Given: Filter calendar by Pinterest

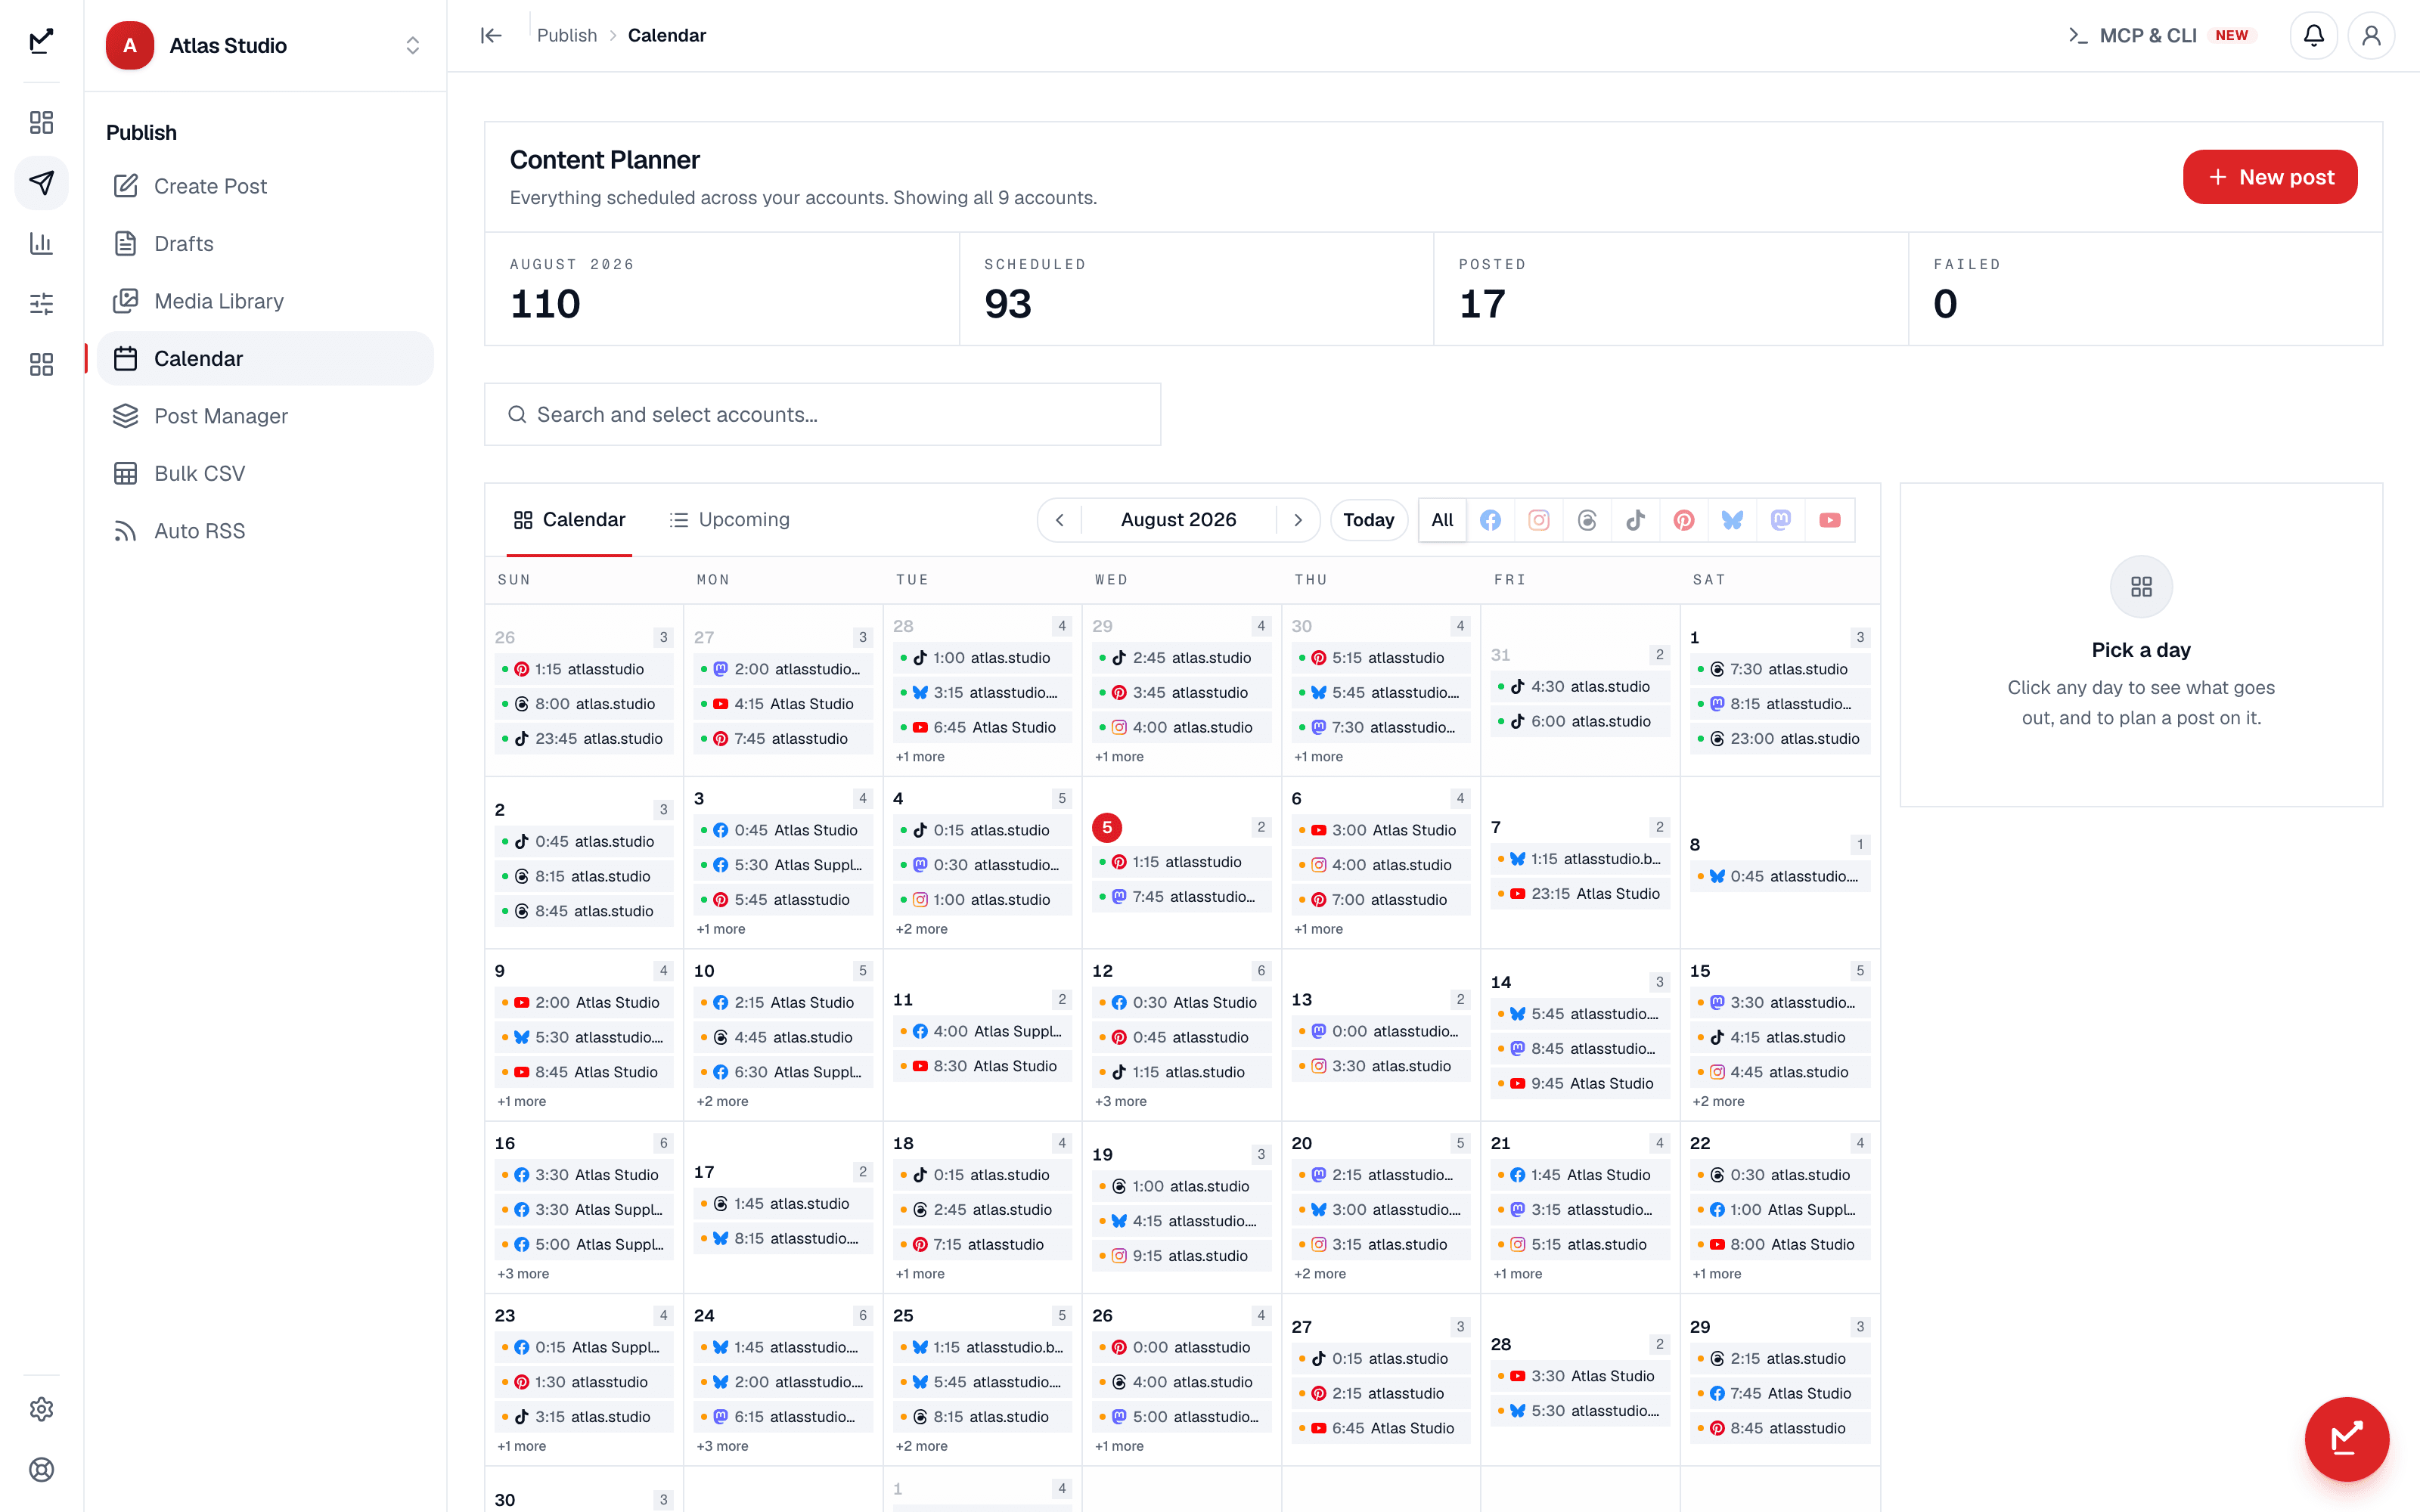Looking at the screenshot, I should (1684, 520).
